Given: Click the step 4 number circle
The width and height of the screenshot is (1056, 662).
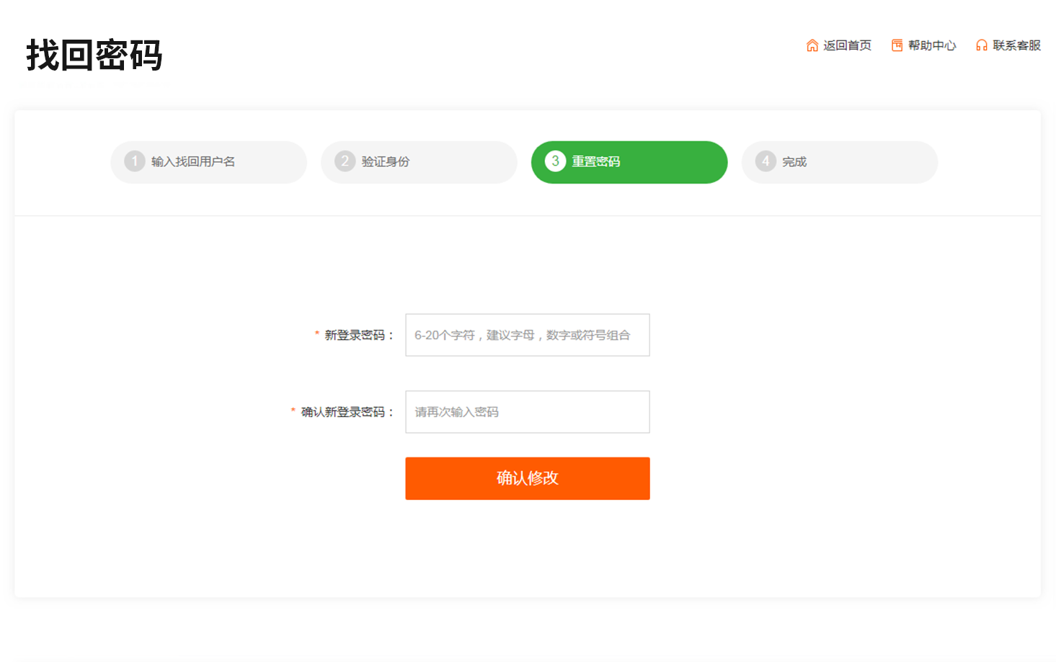Looking at the screenshot, I should (x=766, y=161).
